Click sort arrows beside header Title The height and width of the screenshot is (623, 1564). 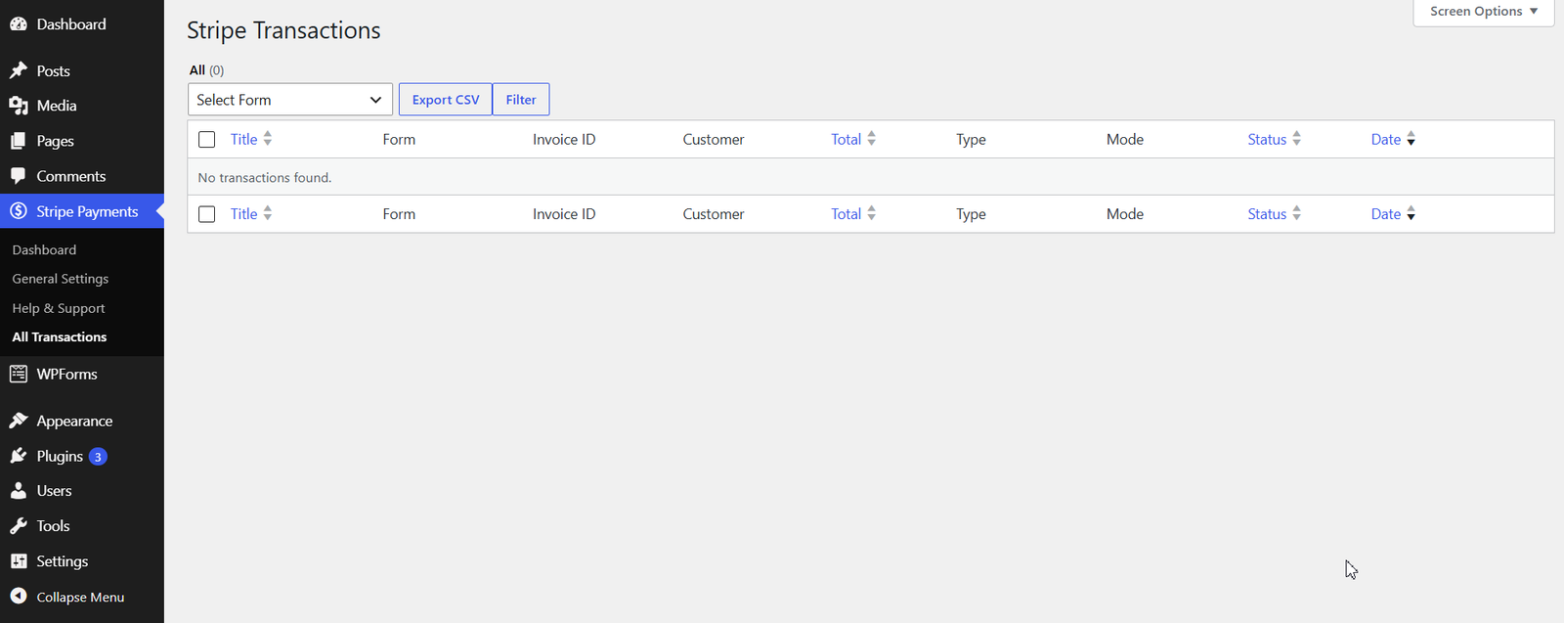click(x=268, y=139)
